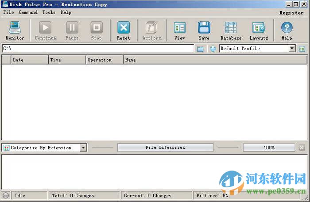The image size is (310, 202).
Task: Add a directory with the plus icon
Action: tap(213, 49)
